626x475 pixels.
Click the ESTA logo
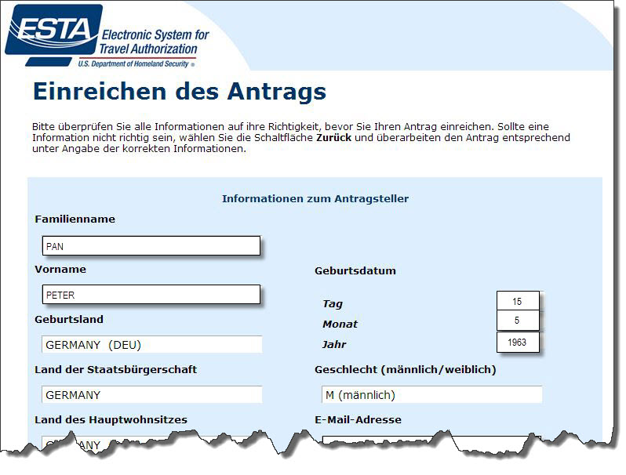(53, 34)
